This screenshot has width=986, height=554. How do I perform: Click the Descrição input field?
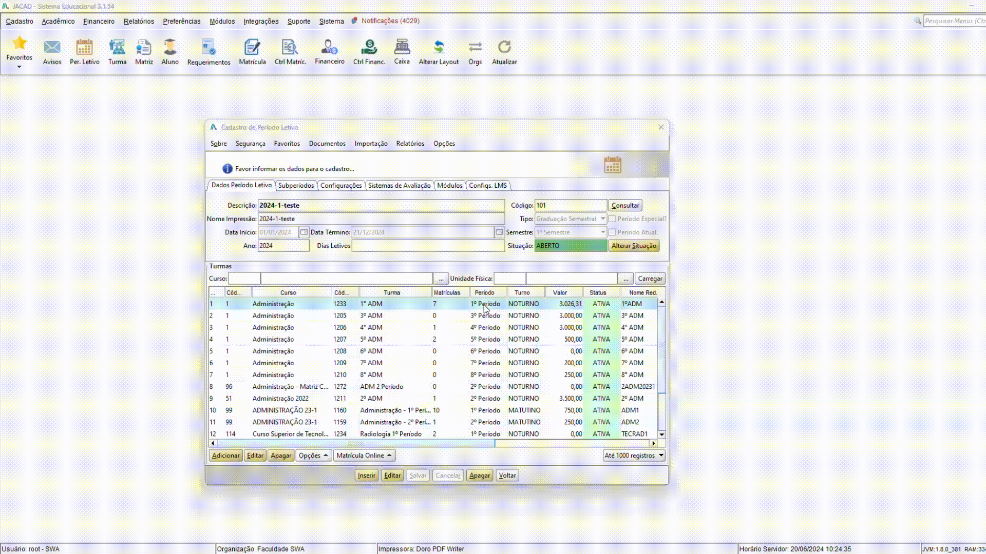(381, 206)
